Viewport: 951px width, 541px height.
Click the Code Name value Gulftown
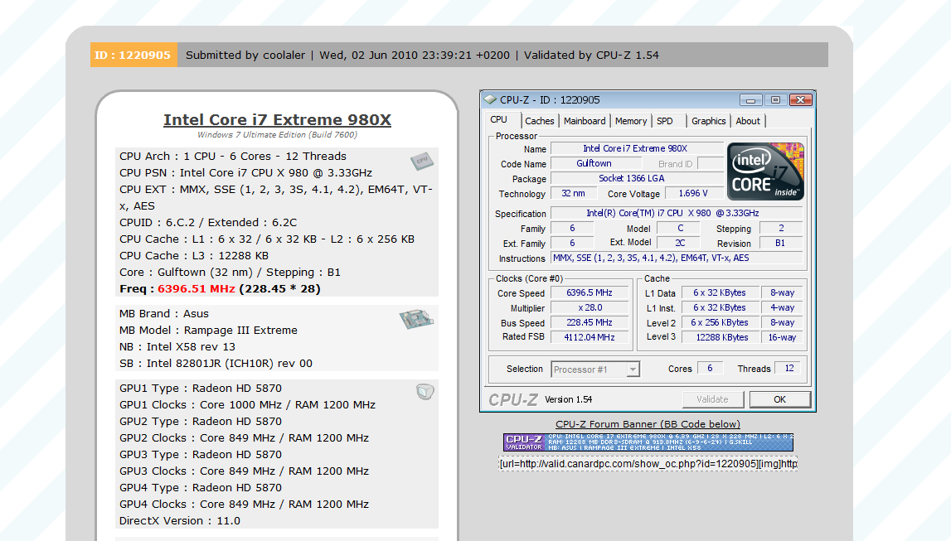tap(595, 163)
